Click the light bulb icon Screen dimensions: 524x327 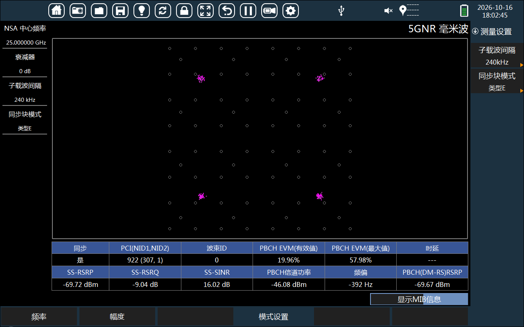[x=142, y=11]
